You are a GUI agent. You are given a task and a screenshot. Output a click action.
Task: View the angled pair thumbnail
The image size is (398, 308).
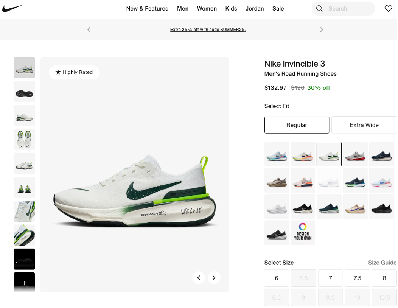[x=24, y=163]
